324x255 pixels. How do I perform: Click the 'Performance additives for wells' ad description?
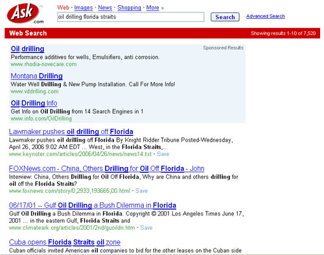[x=85, y=57]
